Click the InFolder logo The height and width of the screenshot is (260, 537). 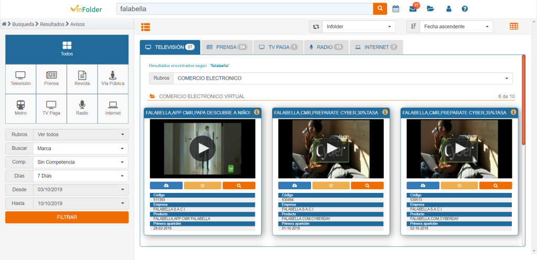pos(87,9)
